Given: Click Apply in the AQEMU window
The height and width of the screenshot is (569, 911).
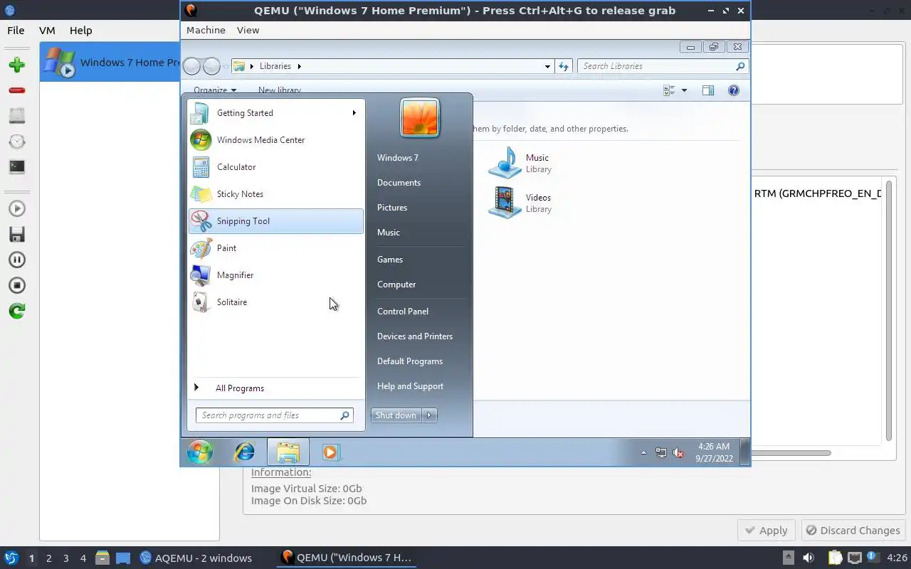Looking at the screenshot, I should point(767,530).
